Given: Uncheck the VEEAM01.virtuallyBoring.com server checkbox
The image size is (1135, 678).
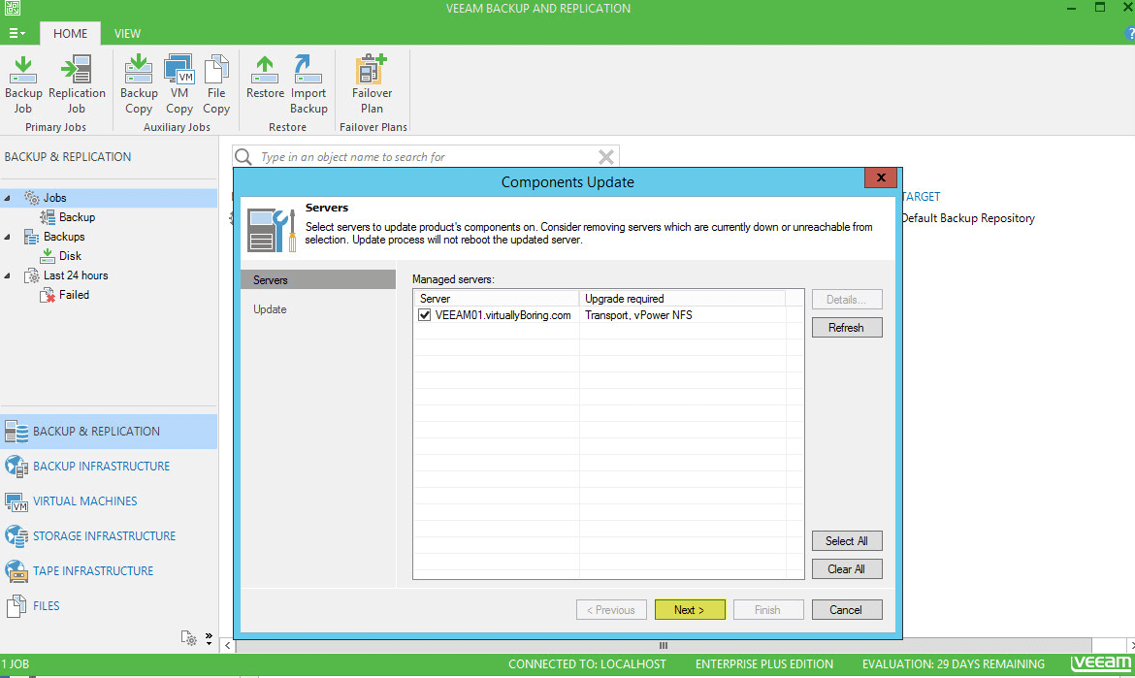Looking at the screenshot, I should coord(425,315).
